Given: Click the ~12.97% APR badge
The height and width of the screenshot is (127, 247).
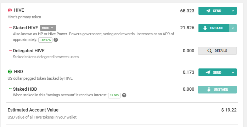Looking at the screenshot, I should tap(45, 40).
